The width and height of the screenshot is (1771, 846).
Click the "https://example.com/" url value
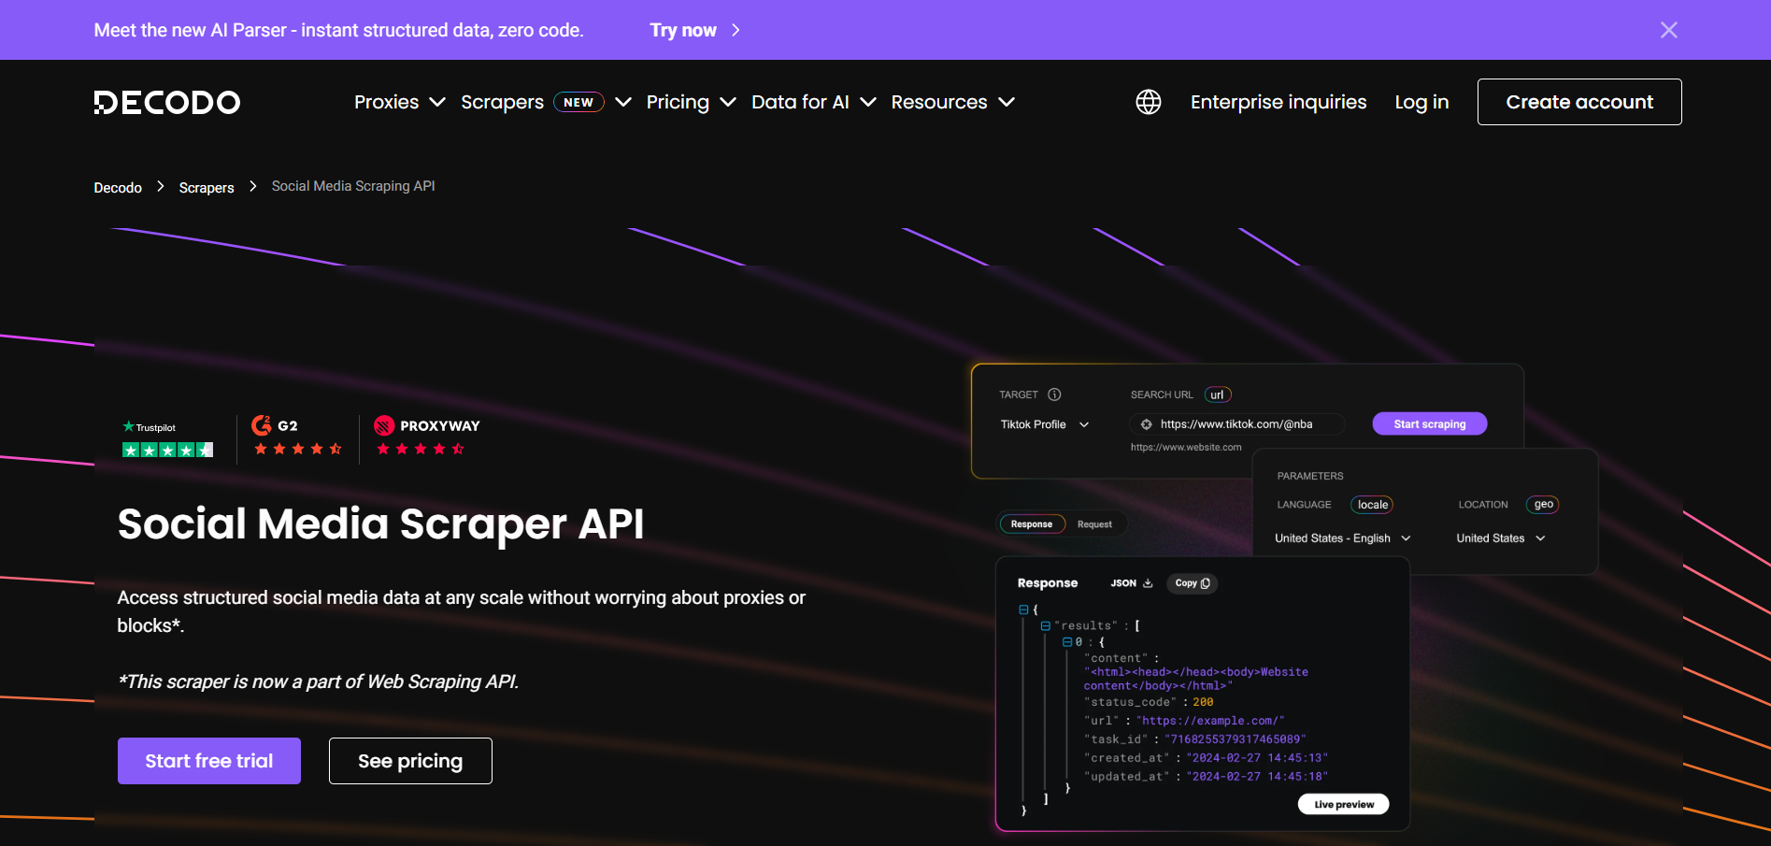pos(1211,721)
